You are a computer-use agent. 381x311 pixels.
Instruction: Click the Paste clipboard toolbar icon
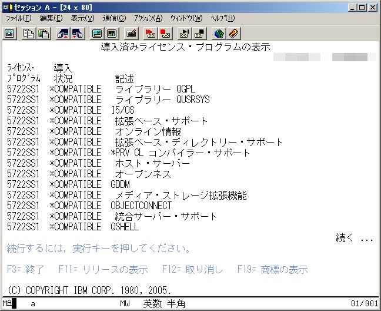(44, 34)
